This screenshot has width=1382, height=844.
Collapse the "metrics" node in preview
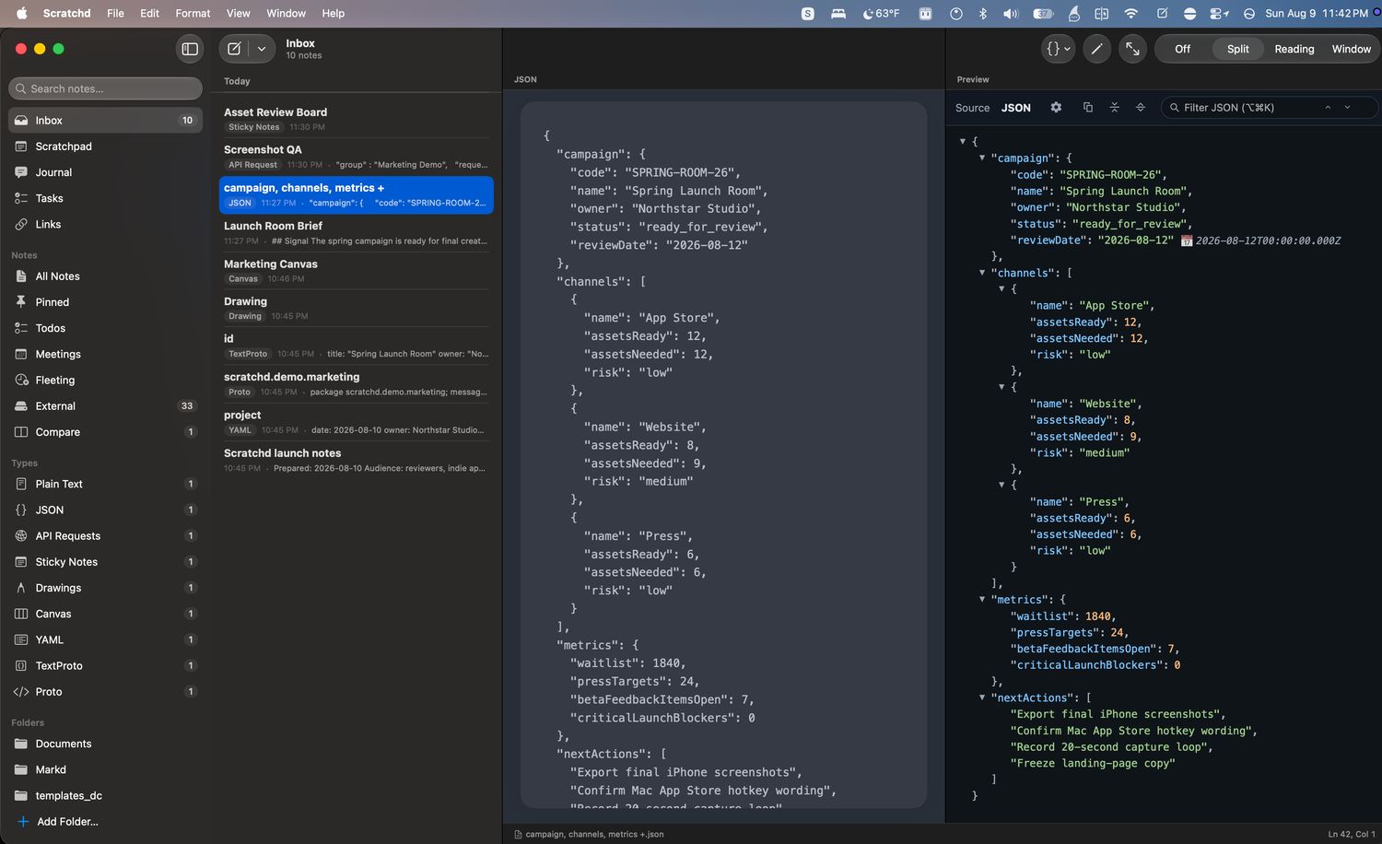[x=982, y=600]
